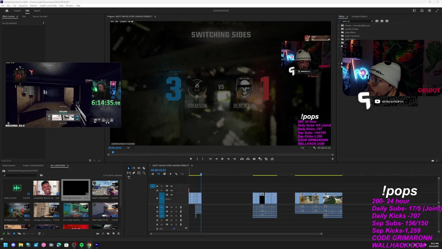Open the Bin: LONGFORM panel menu
Screen dimensions: 442x249
[x=68, y=165]
